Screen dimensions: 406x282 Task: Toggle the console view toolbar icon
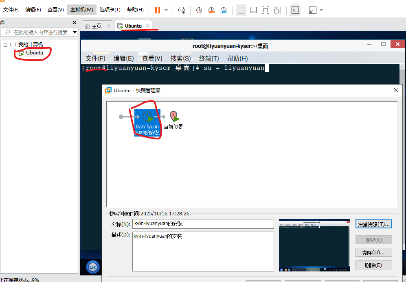[x=295, y=10]
